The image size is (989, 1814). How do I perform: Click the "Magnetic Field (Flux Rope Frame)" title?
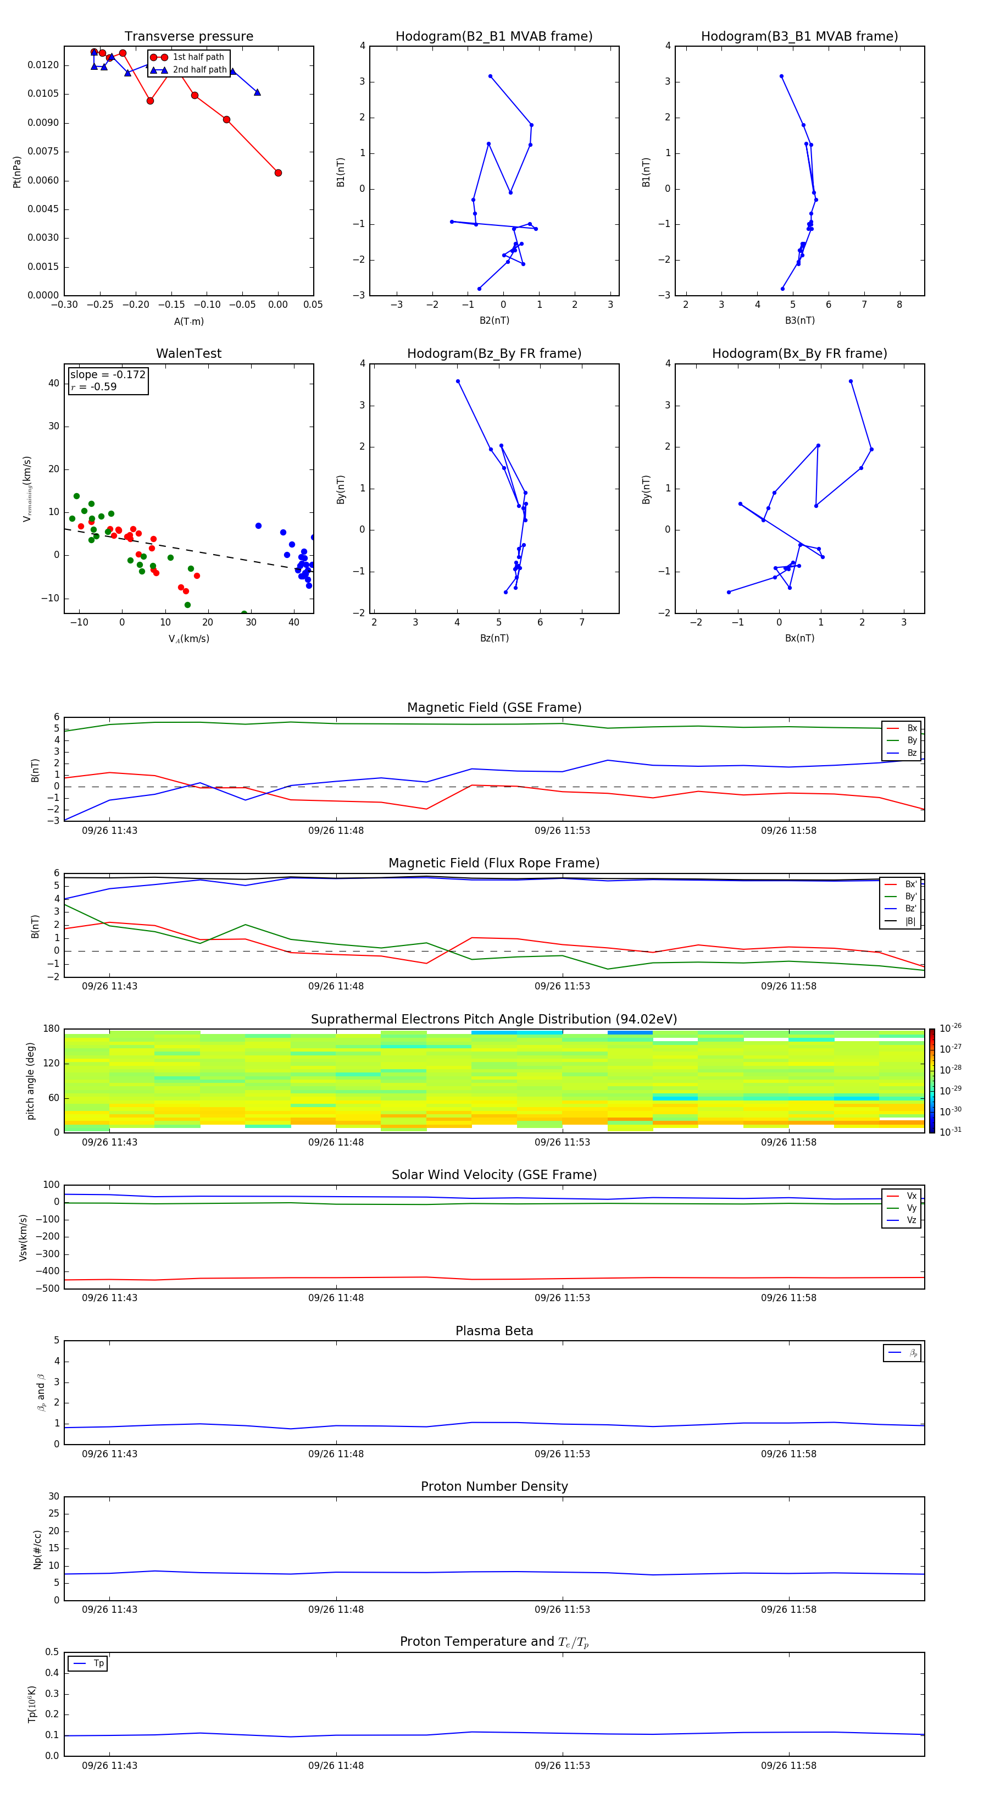[x=494, y=864]
